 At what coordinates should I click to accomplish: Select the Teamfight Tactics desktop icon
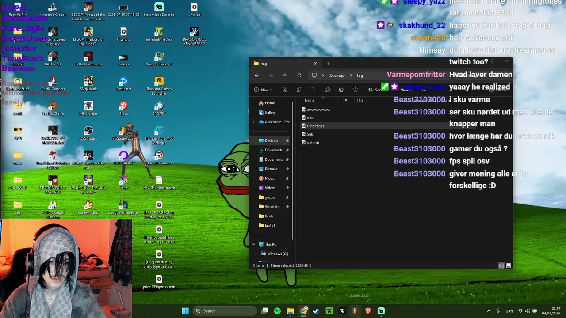pyautogui.click(x=159, y=34)
